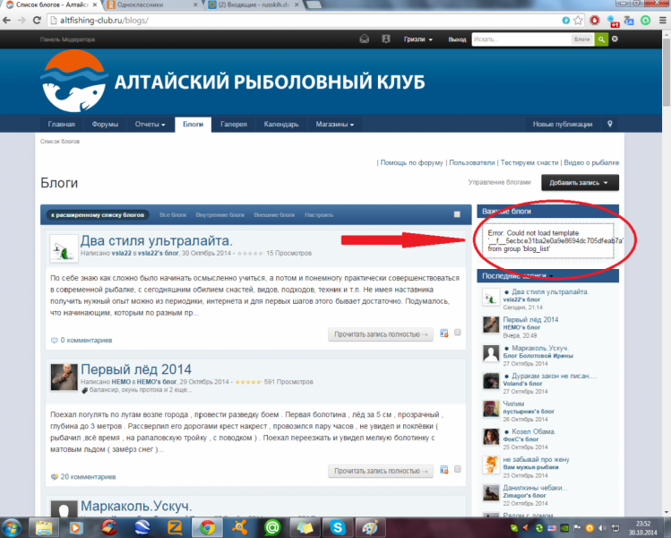
Task: Open the Календарь tab
Action: click(x=281, y=125)
